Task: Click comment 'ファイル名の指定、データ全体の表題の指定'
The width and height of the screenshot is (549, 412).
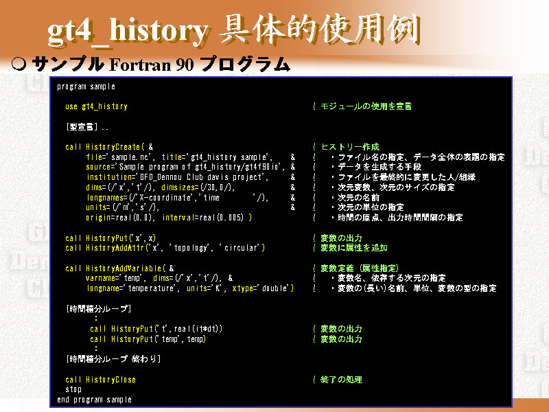Action: (x=421, y=157)
